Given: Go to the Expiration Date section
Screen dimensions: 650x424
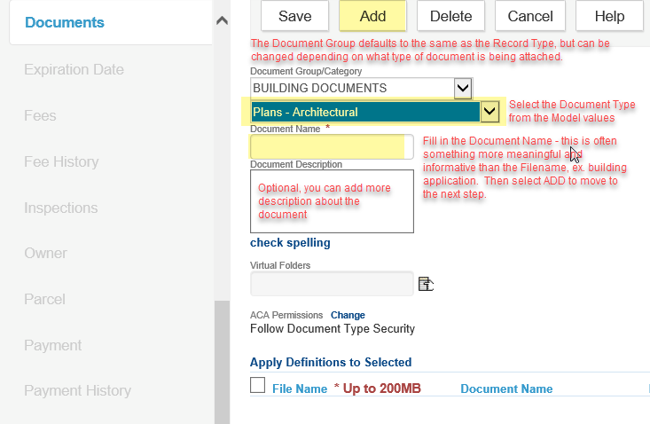Looking at the screenshot, I should click(74, 69).
